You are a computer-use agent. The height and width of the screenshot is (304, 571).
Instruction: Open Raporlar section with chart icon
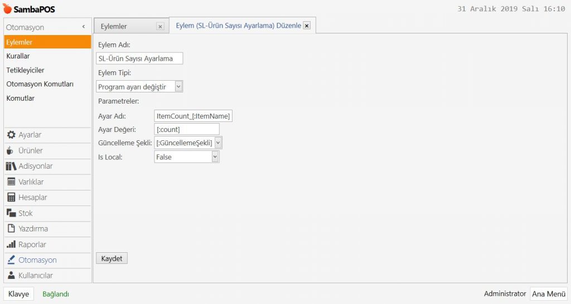32,244
